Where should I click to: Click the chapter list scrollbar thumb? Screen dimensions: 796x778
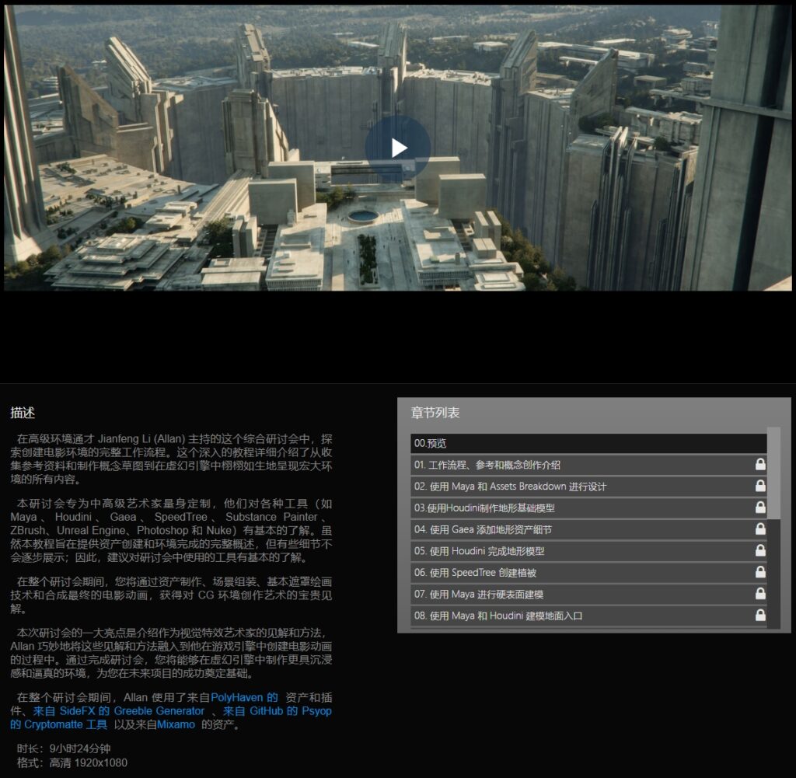[773, 473]
